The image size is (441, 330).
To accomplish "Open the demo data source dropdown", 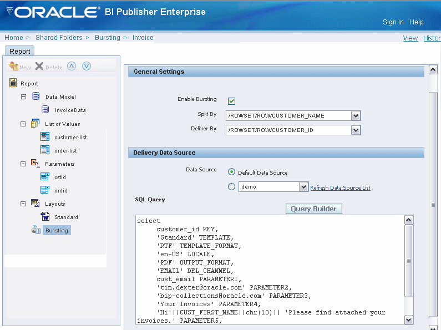I will click(303, 187).
